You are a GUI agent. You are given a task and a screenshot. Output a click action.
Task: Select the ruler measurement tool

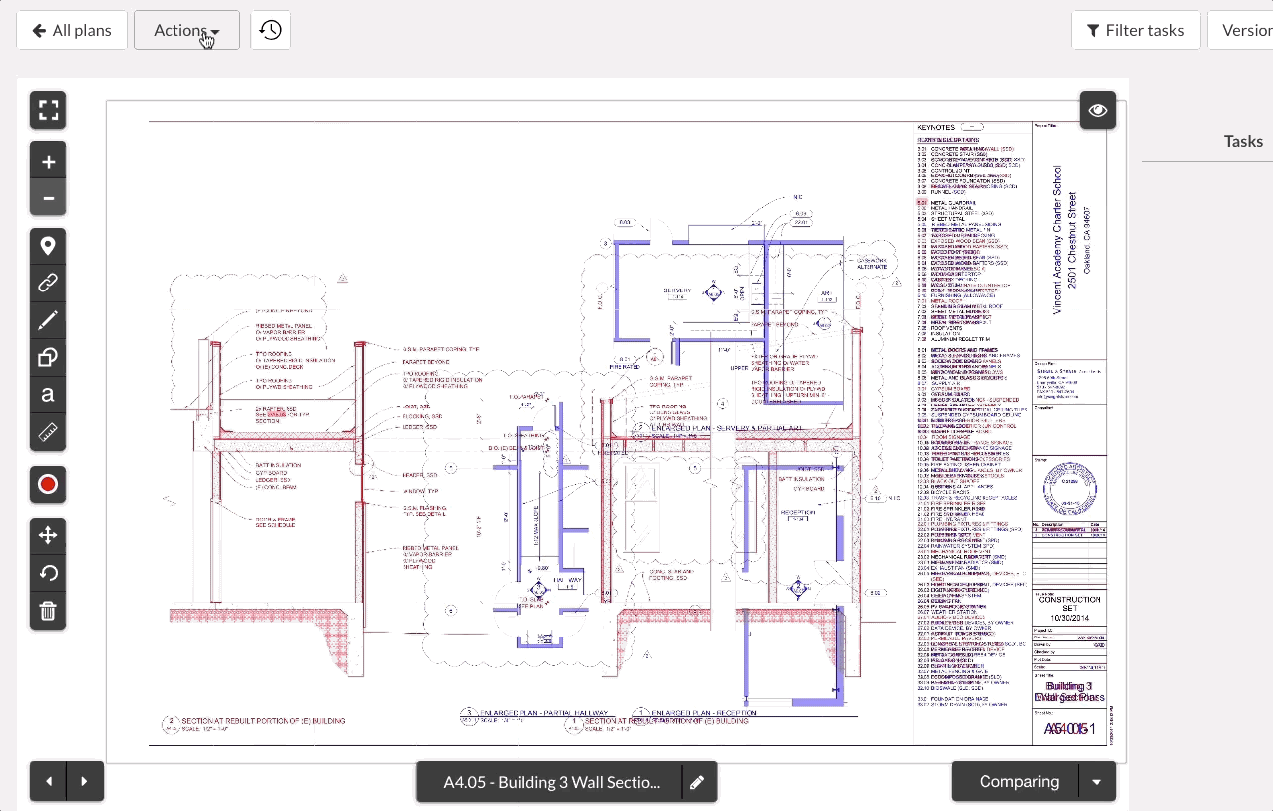click(48, 432)
